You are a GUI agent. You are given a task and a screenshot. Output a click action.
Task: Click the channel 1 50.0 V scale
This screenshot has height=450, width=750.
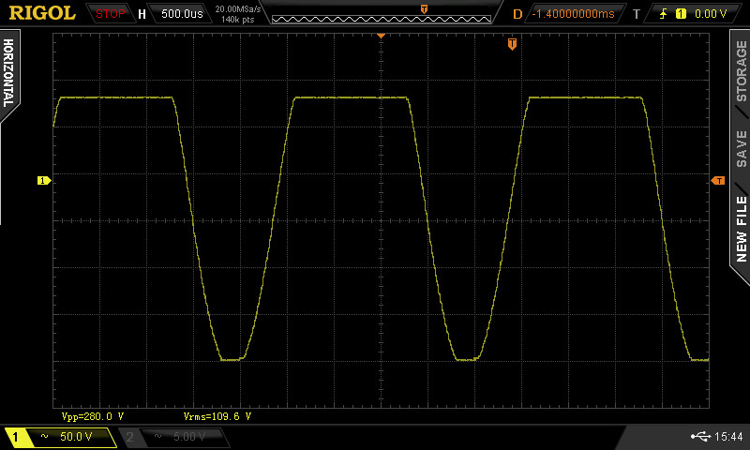click(76, 436)
